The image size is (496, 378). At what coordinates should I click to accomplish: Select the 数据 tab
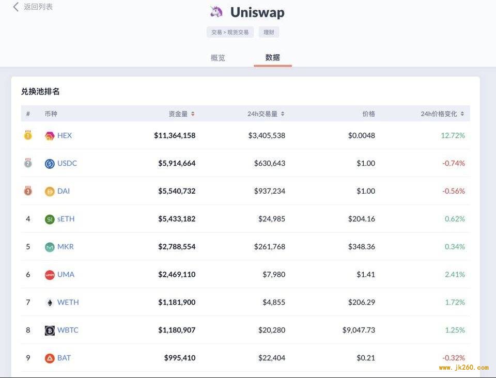(272, 57)
